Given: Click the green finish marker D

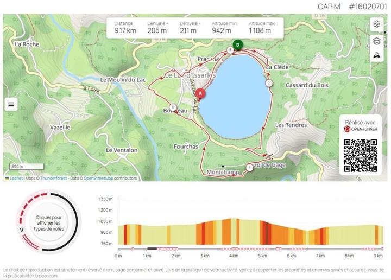Looking at the screenshot, I should click(x=237, y=44).
